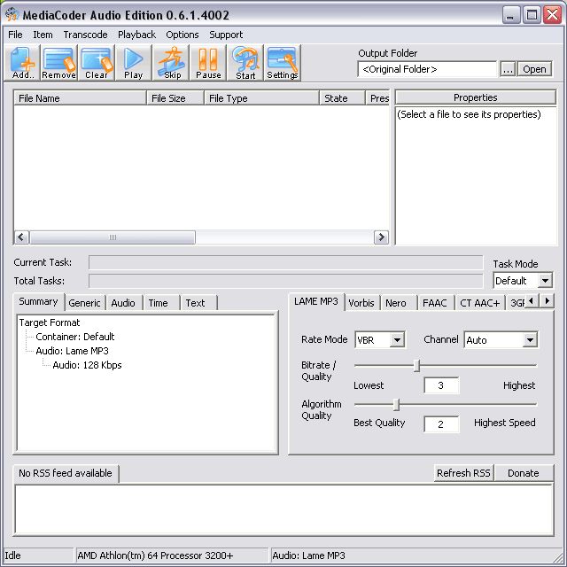Image resolution: width=567 pixels, height=567 pixels.
Task: Open the Playback menu
Action: pos(136,35)
